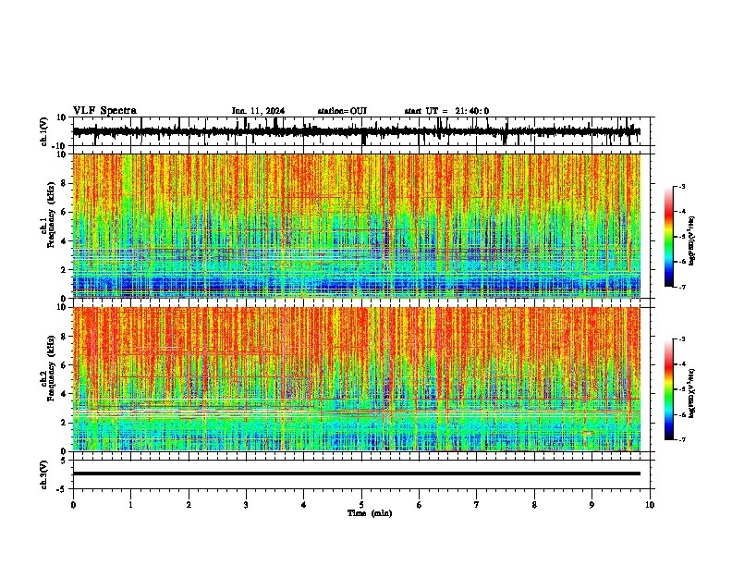Click the "3" tick on the time axis

coord(246,505)
